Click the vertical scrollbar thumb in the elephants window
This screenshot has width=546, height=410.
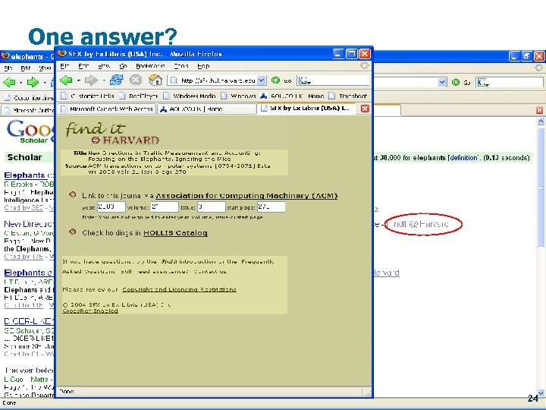click(x=541, y=188)
